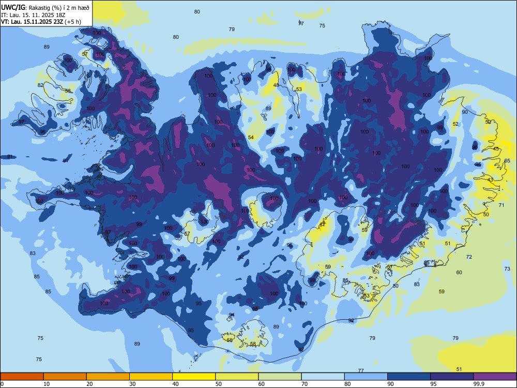Image resolution: width=517 pixels, height=388 pixels.
Task: Click the humidity value '42' on the yellow patch
Action: 322,225
